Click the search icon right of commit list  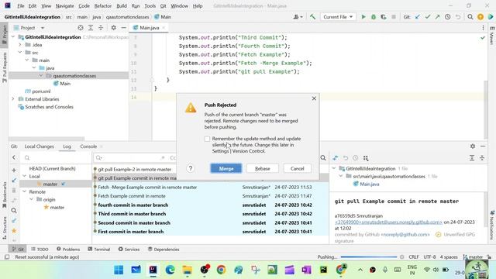[323, 157]
